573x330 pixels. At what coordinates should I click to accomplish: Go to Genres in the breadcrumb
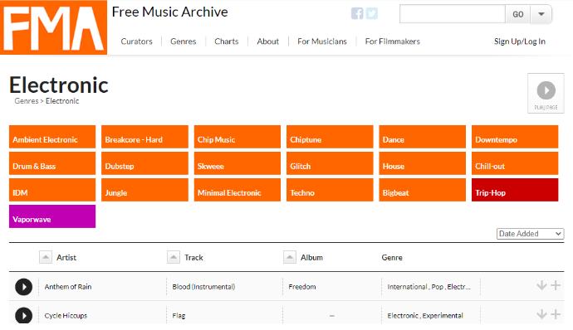[x=27, y=101]
